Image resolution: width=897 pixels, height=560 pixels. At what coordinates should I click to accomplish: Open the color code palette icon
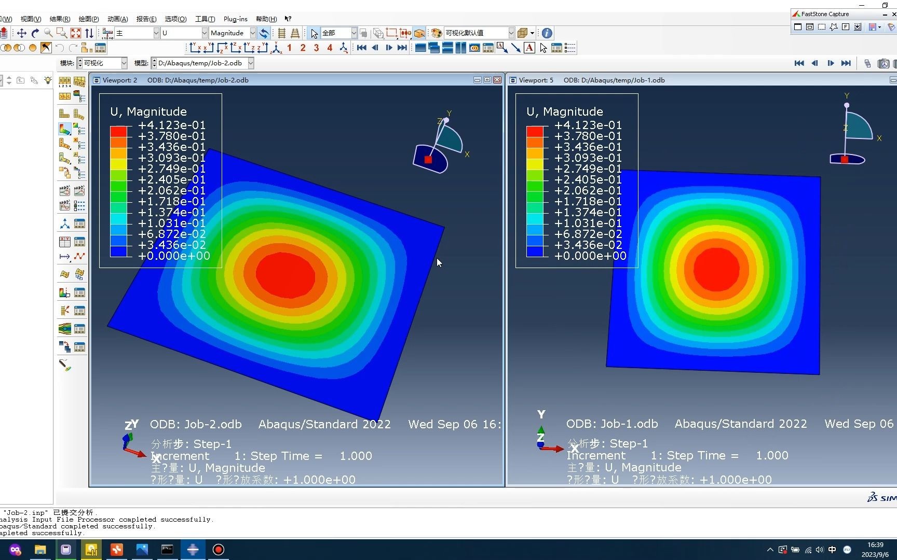pyautogui.click(x=437, y=33)
